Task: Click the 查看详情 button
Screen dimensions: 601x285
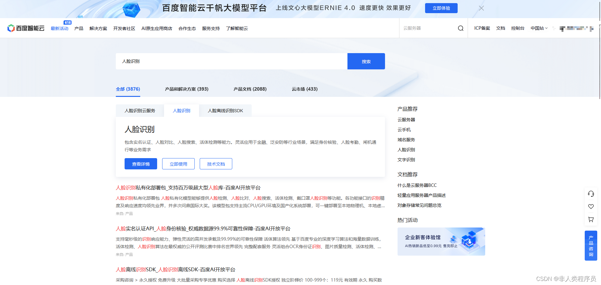Action: click(141, 164)
